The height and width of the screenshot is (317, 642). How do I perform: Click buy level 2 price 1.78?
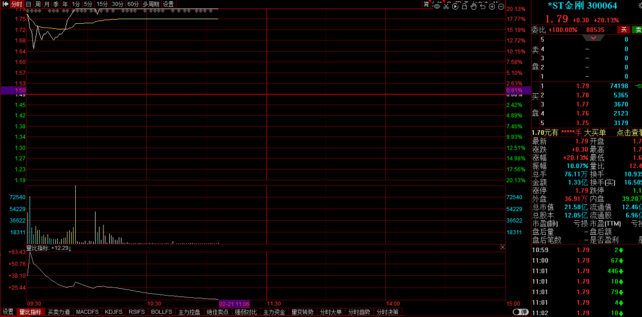(x=582, y=95)
